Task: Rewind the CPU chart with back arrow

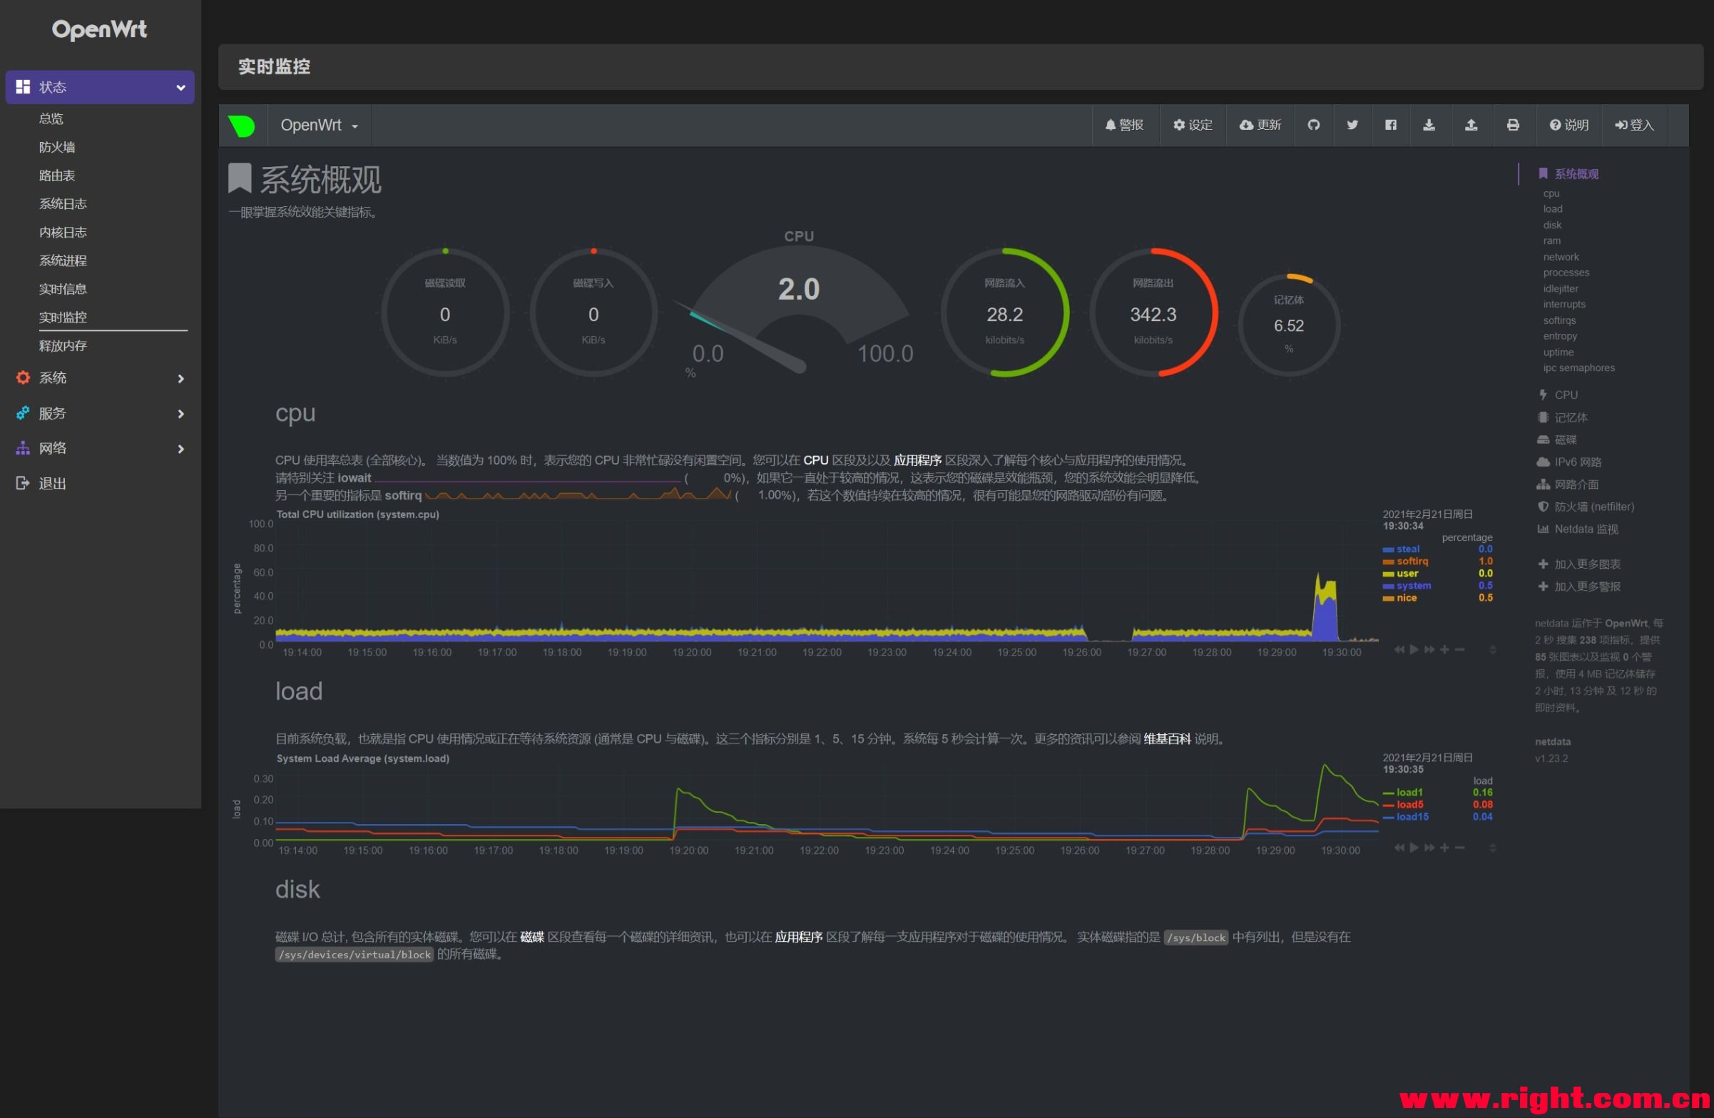Action: coord(1399,650)
